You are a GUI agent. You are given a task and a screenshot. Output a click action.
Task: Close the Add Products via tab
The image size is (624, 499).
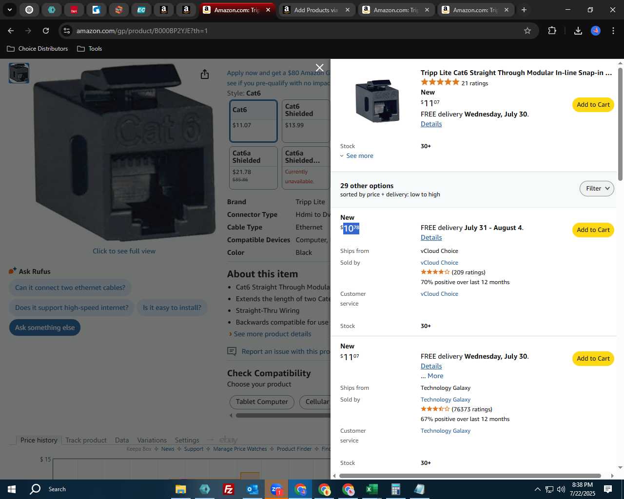347,10
